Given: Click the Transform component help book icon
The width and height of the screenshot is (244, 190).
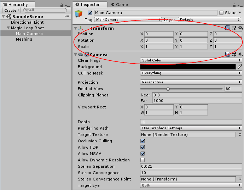Looking at the screenshot, I should 227,28.
